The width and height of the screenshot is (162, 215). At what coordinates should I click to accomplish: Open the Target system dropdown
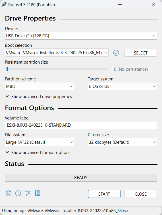tap(122, 86)
